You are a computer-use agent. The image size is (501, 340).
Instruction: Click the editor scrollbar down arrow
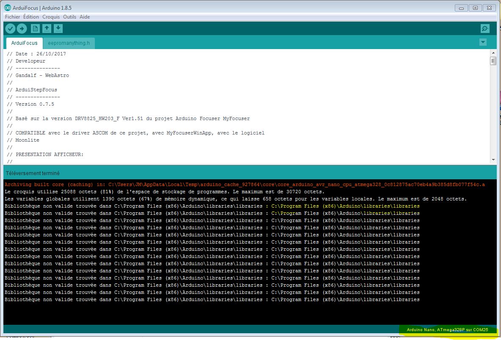click(493, 160)
